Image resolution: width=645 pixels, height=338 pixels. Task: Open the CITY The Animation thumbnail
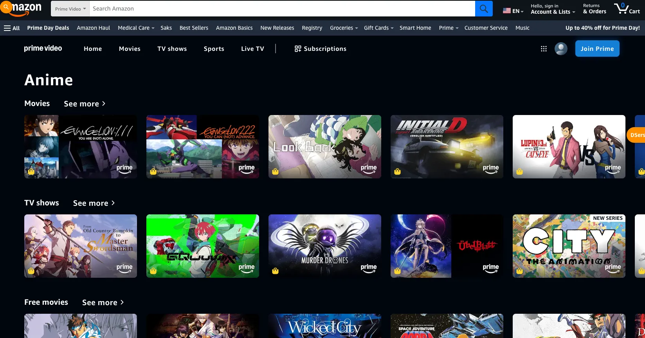[569, 246]
